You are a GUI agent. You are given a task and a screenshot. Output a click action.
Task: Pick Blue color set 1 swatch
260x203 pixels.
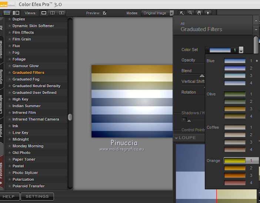coord(235,61)
